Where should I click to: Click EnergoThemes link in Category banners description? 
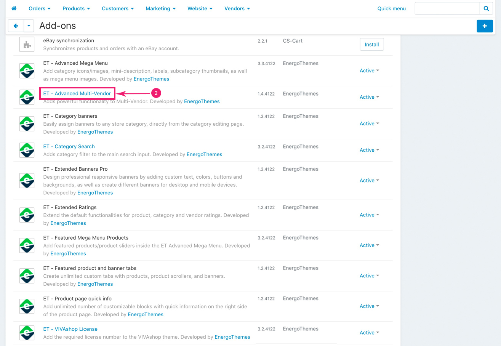pos(95,132)
